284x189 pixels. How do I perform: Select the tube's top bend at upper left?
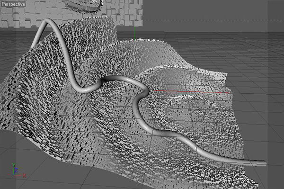47,21
